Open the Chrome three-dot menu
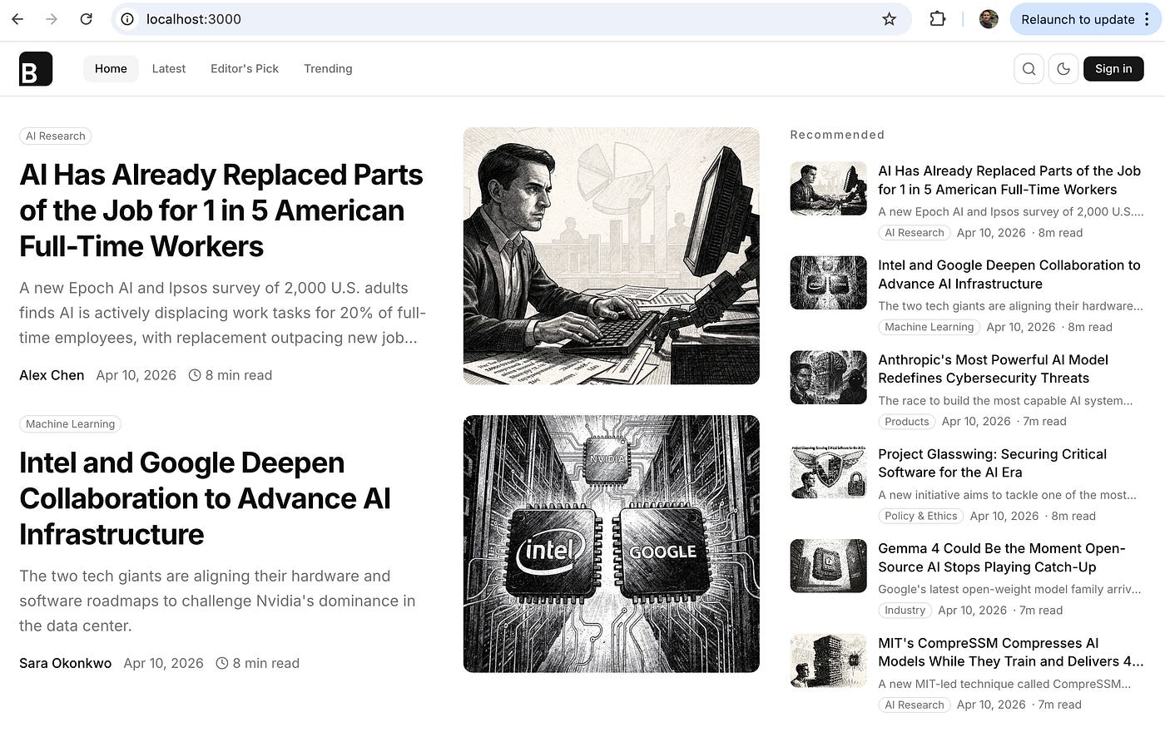Viewport: 1165px width, 752px height. [1147, 19]
